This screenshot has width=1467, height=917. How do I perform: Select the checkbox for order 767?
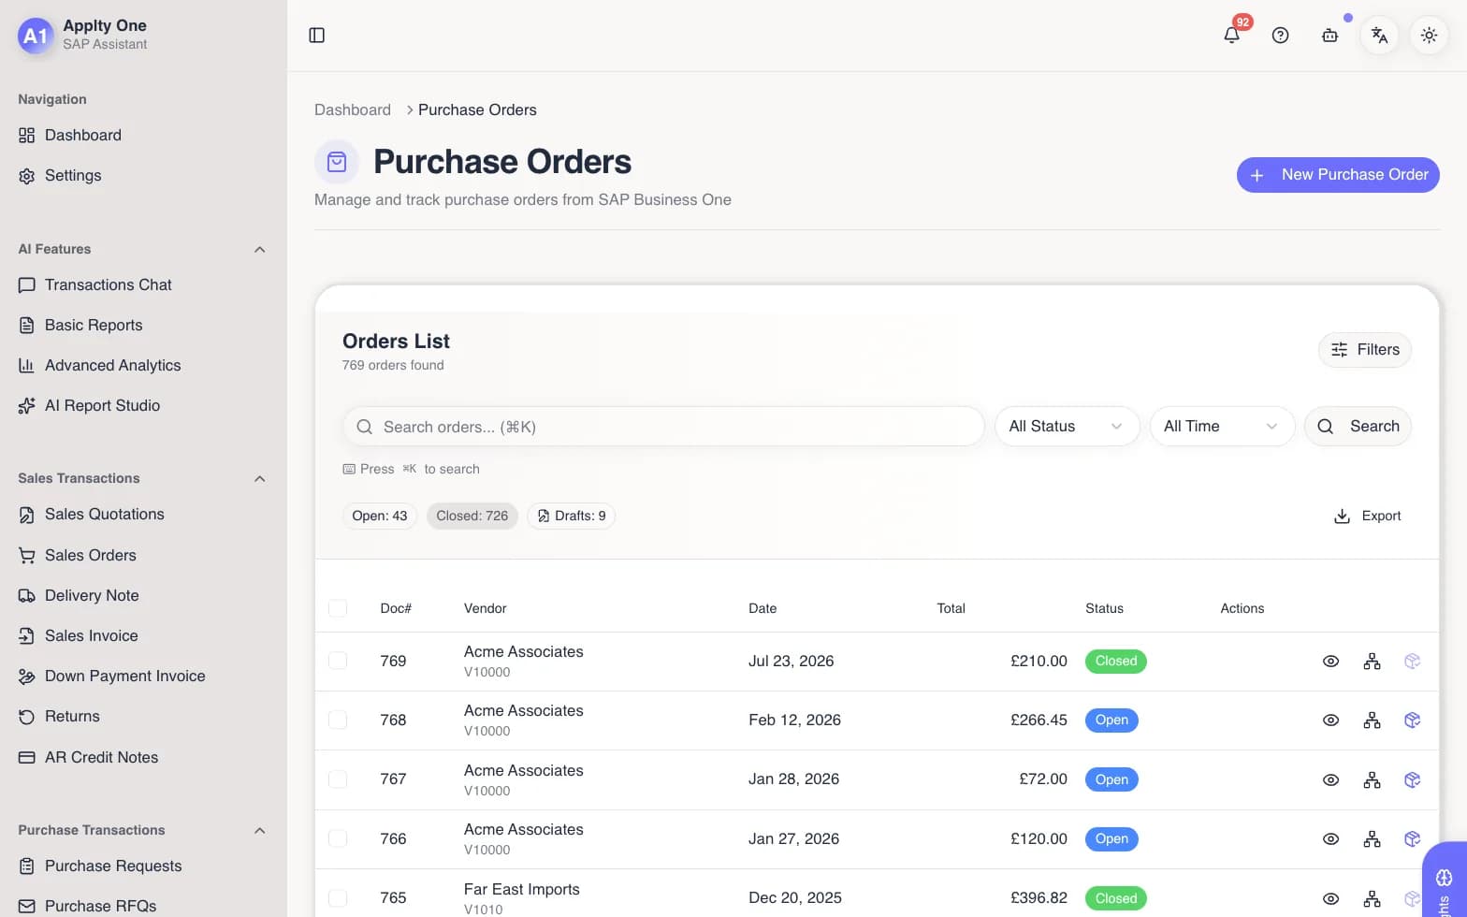click(338, 779)
